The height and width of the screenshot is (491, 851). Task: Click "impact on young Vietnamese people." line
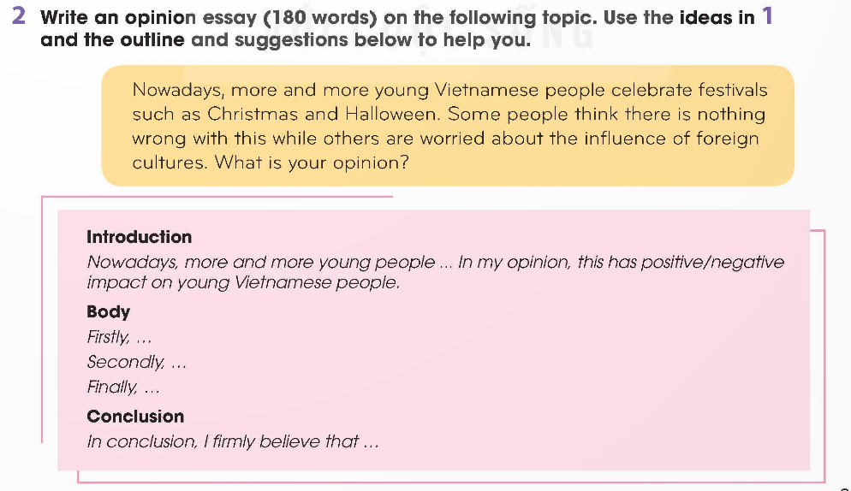point(243,283)
